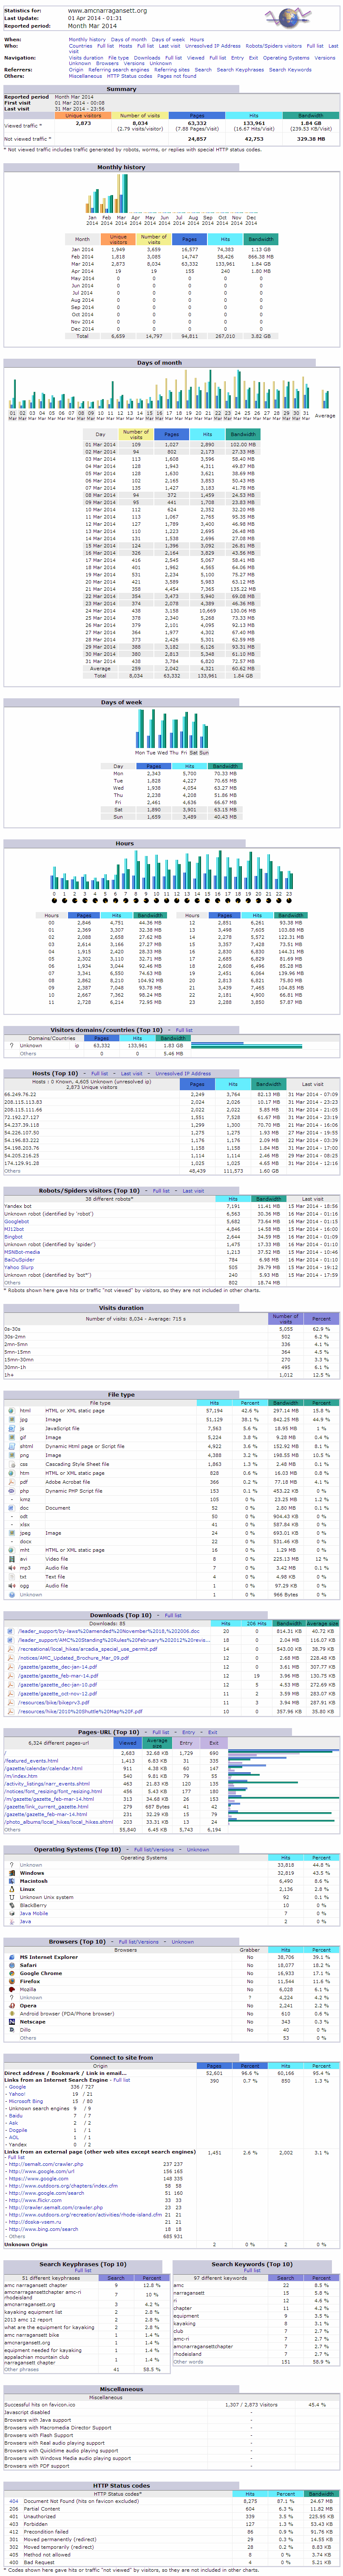Click the Google Chrome browser icon

click(x=11, y=1973)
